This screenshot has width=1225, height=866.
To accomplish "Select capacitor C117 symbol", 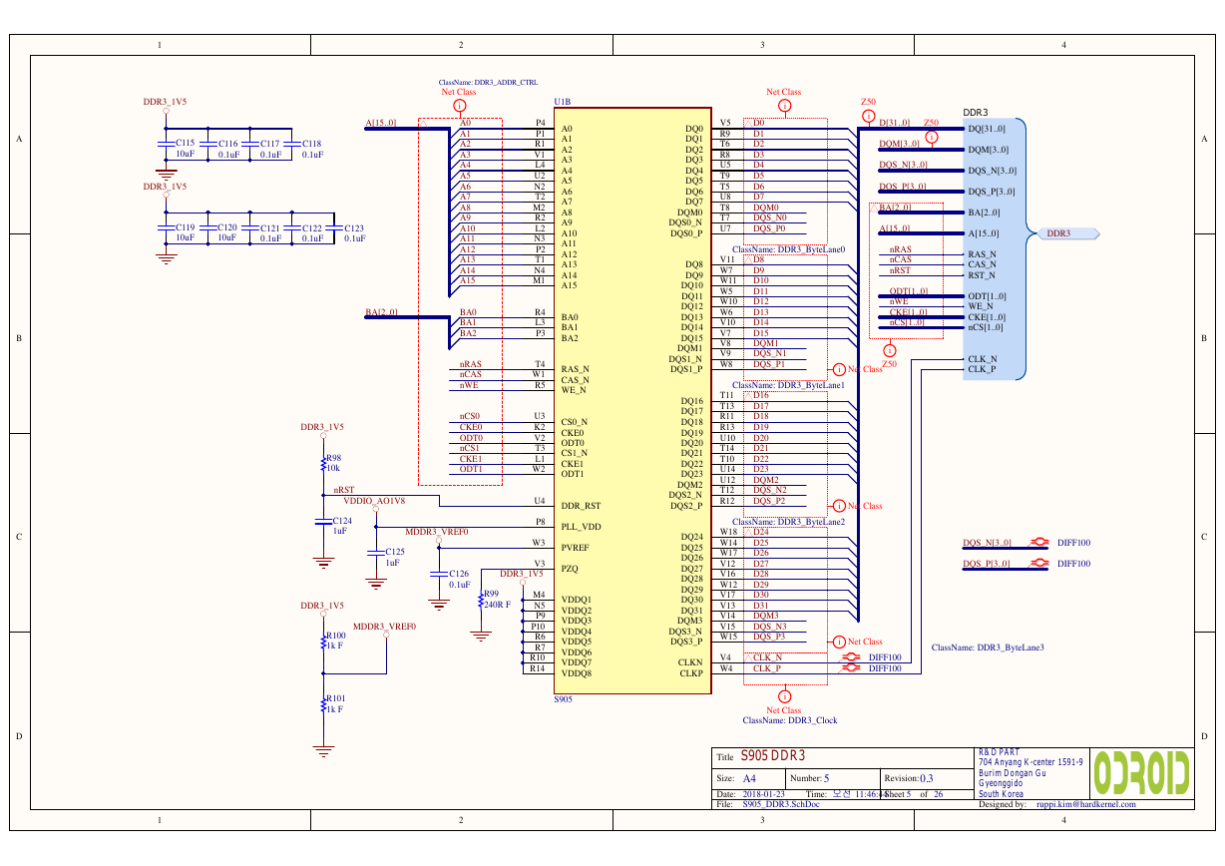I will (x=249, y=143).
